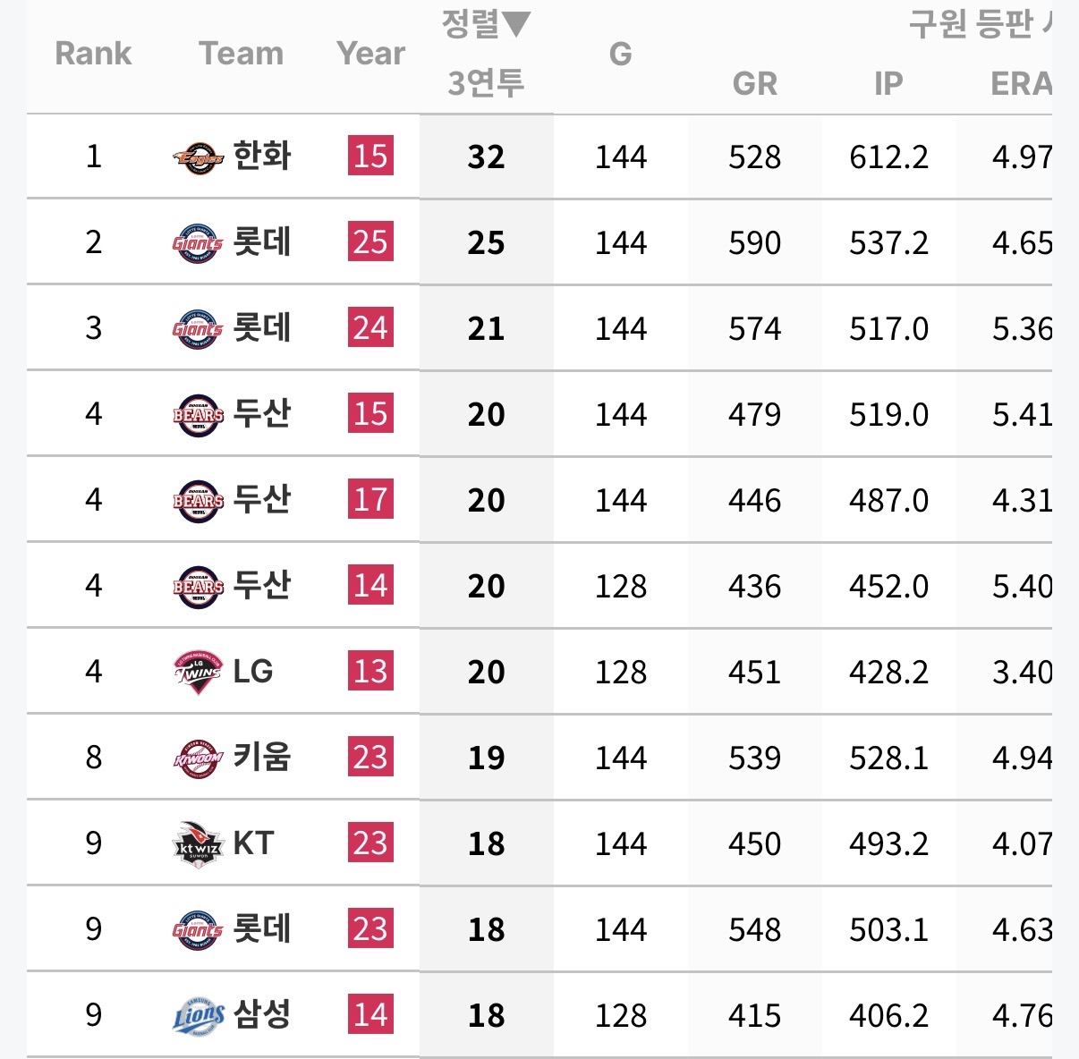This screenshot has width=1079, height=1059.
Task: Open the 한화 team name link
Action: click(262, 157)
